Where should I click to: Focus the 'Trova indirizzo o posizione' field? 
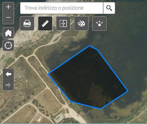point(62,8)
